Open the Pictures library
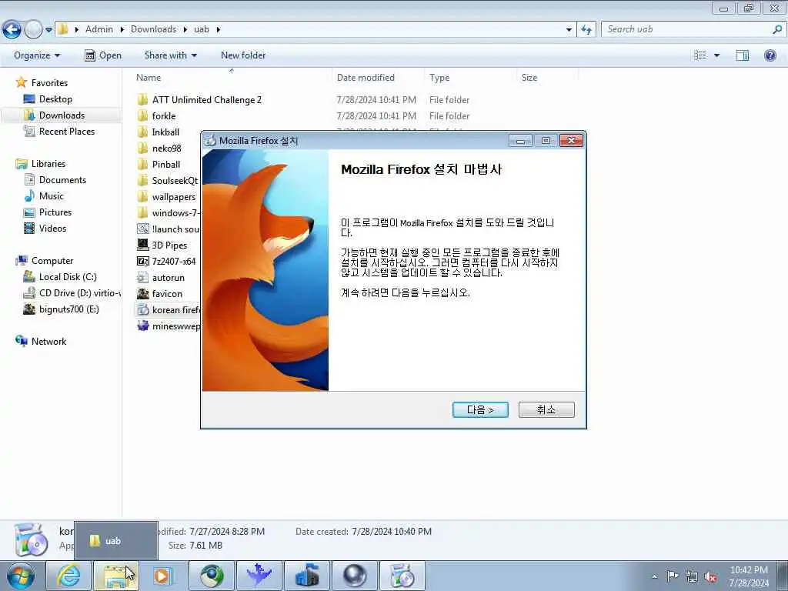Image resolution: width=788 pixels, height=591 pixels. [55, 212]
